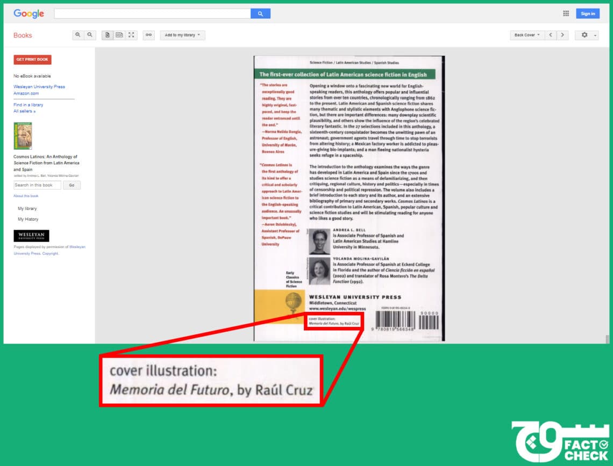The height and width of the screenshot is (466, 613).
Task: Open the Books link
Action: pyautogui.click(x=23, y=35)
